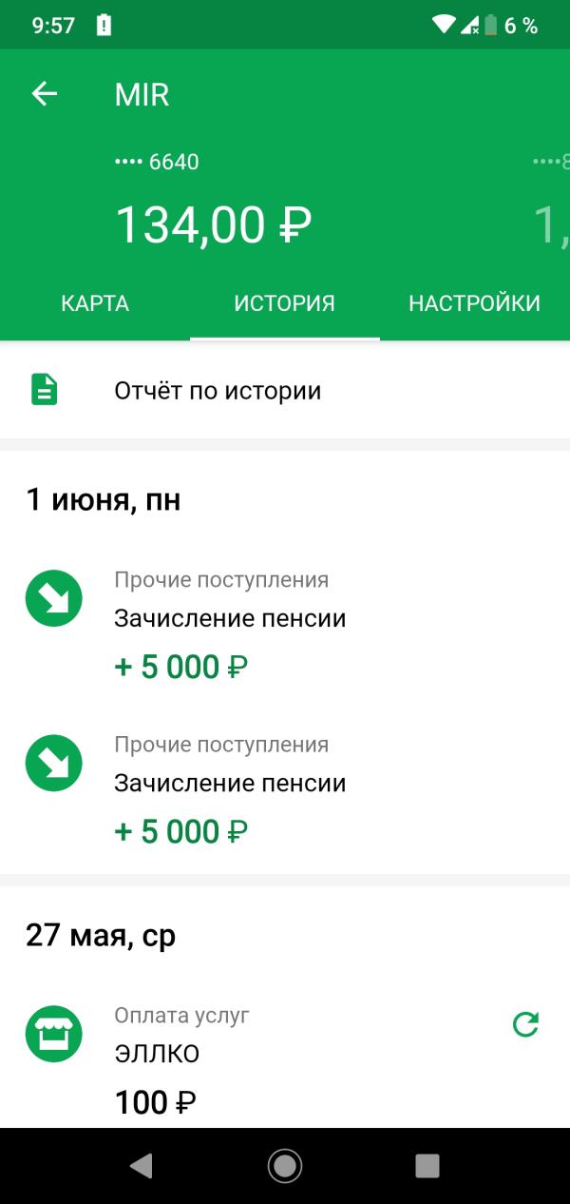Open the document icon for history report
The width and height of the screenshot is (570, 1204).
tap(45, 390)
